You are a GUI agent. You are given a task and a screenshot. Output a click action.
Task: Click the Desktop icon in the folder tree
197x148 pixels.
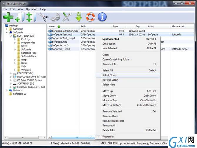(6, 26)
